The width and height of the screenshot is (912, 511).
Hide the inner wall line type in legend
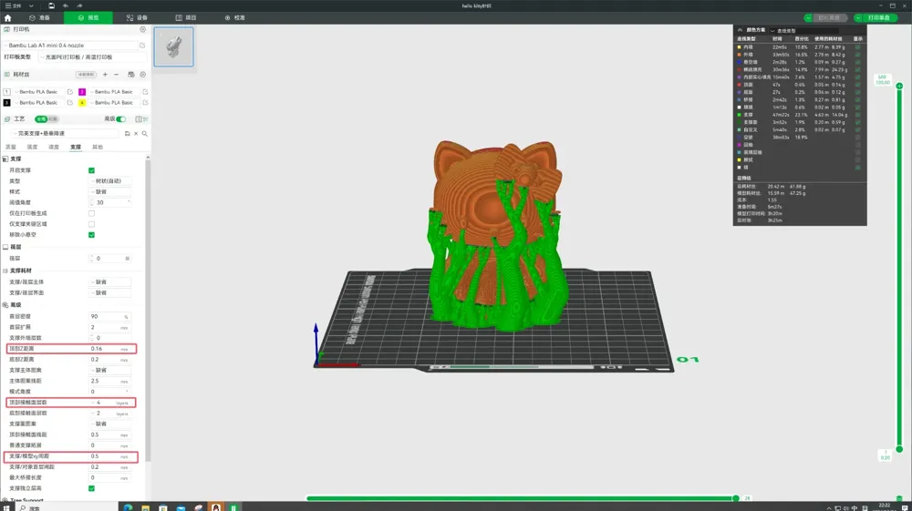(857, 47)
